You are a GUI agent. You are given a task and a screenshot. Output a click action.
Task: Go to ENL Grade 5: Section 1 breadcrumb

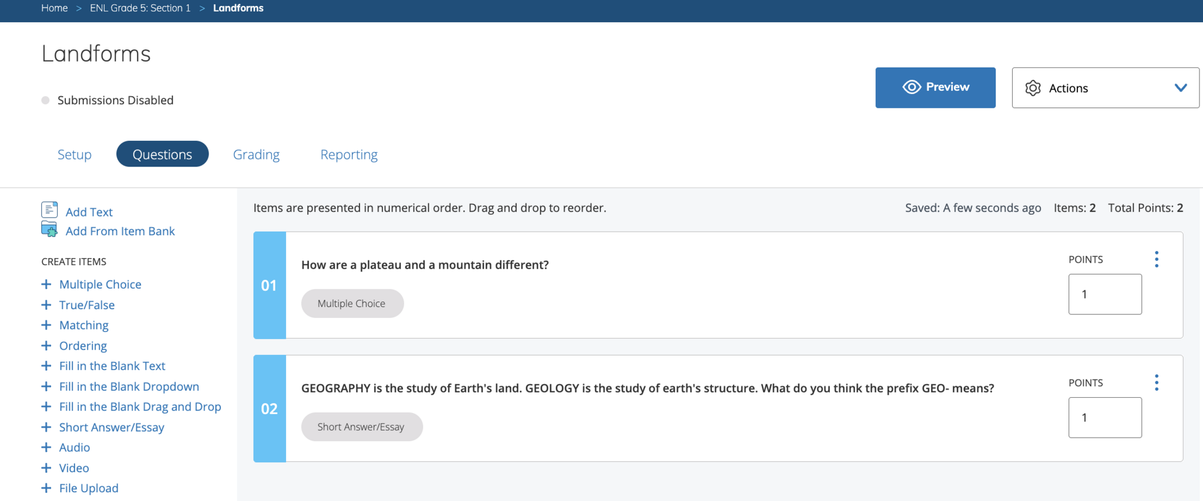coord(140,8)
